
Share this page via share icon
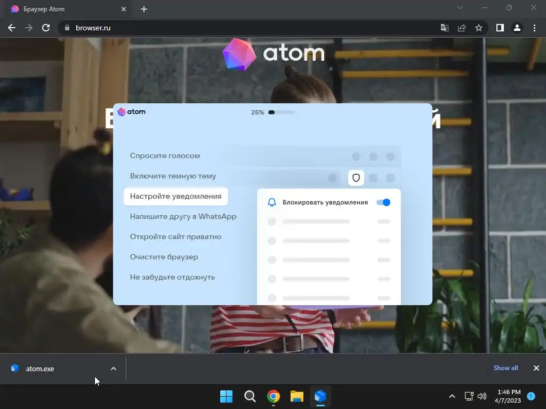point(462,28)
